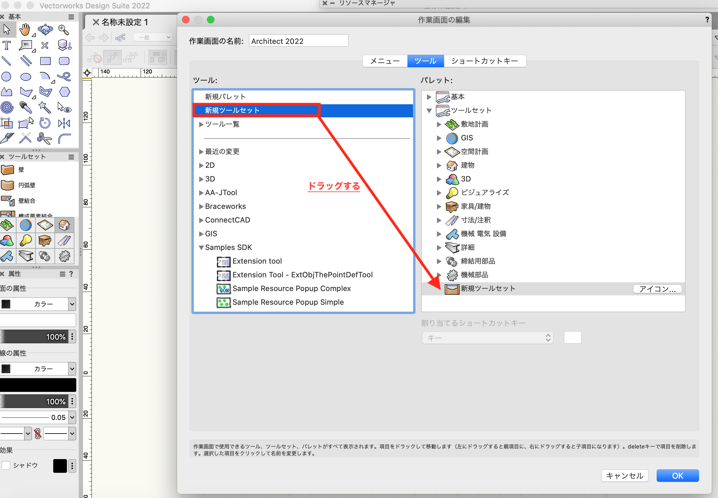
Task: Toggle the Shadow (シャドウ) checkbox
Action: (6, 465)
